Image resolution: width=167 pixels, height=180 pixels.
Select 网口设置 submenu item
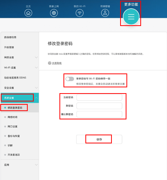[x=13, y=126]
